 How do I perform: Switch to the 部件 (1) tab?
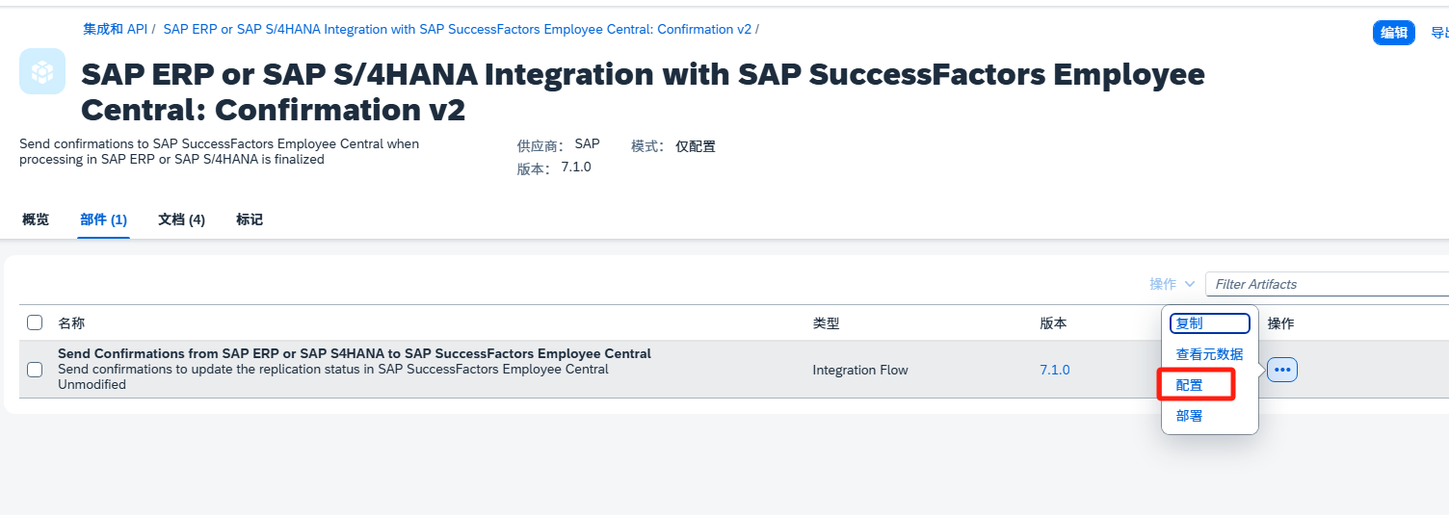[x=104, y=219]
